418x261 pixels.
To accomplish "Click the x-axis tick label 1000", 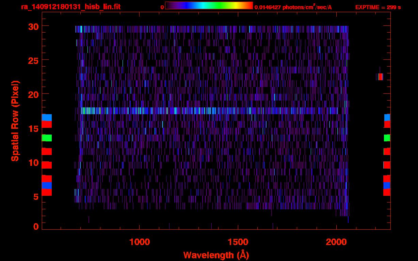I will (x=140, y=242).
